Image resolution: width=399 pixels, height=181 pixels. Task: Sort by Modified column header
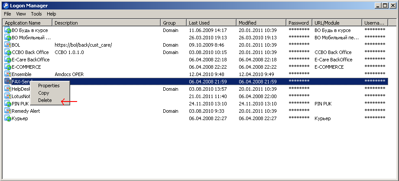pyautogui.click(x=261, y=23)
